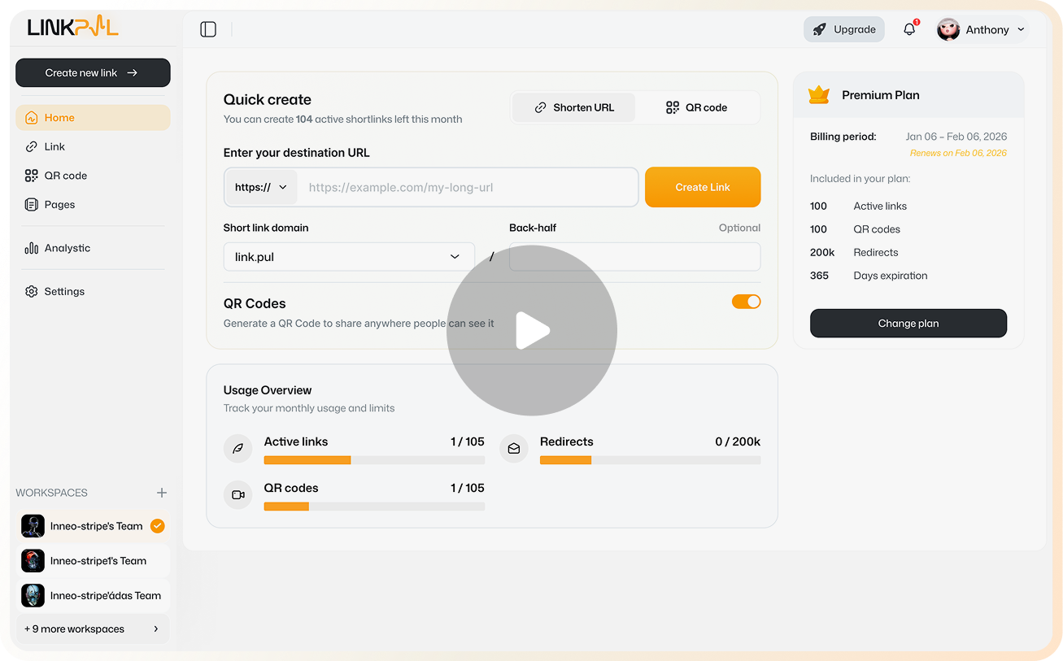Image resolution: width=1063 pixels, height=661 pixels.
Task: Click Redirects envelope icon
Action: click(514, 449)
